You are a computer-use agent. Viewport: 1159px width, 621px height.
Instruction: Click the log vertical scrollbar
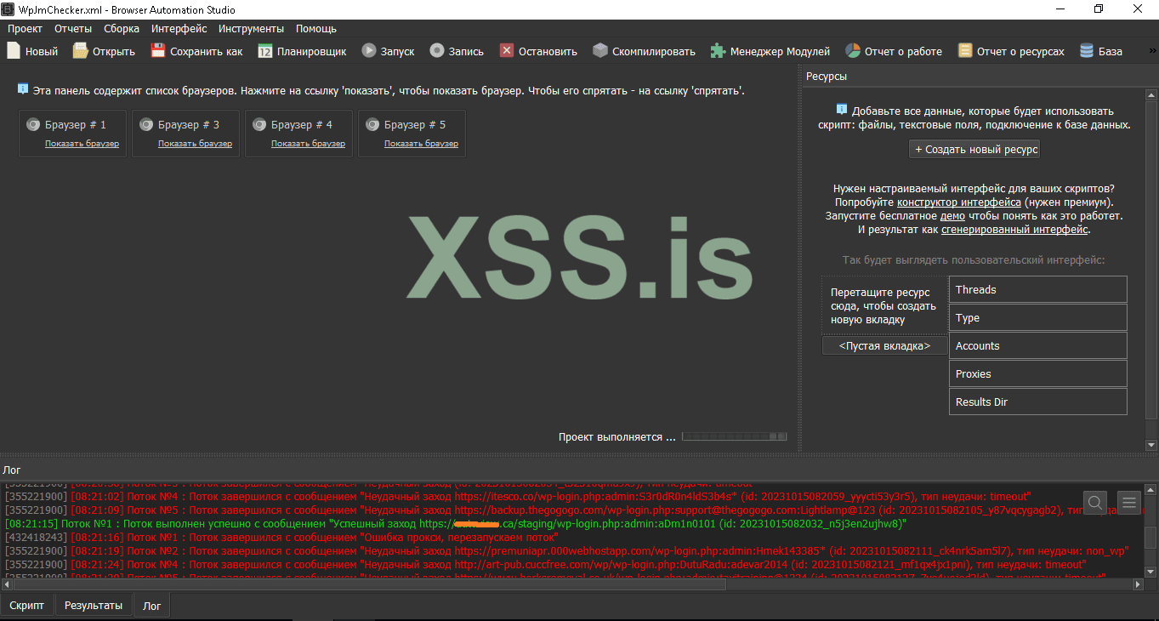click(x=1150, y=538)
